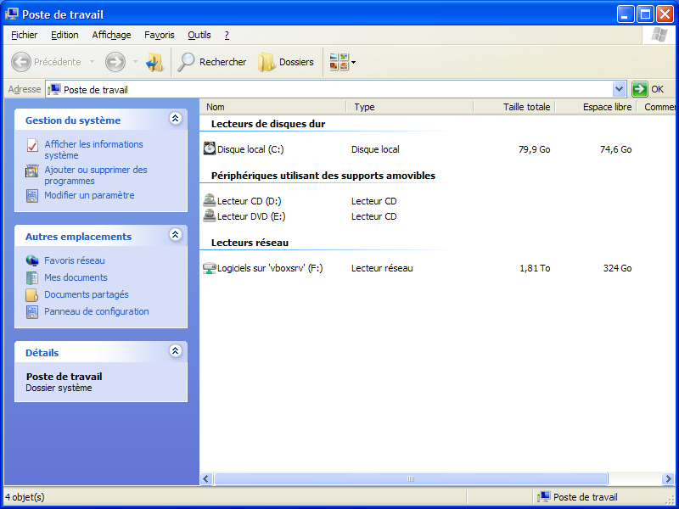
Task: Collapse the Détails panel
Action: pos(176,351)
